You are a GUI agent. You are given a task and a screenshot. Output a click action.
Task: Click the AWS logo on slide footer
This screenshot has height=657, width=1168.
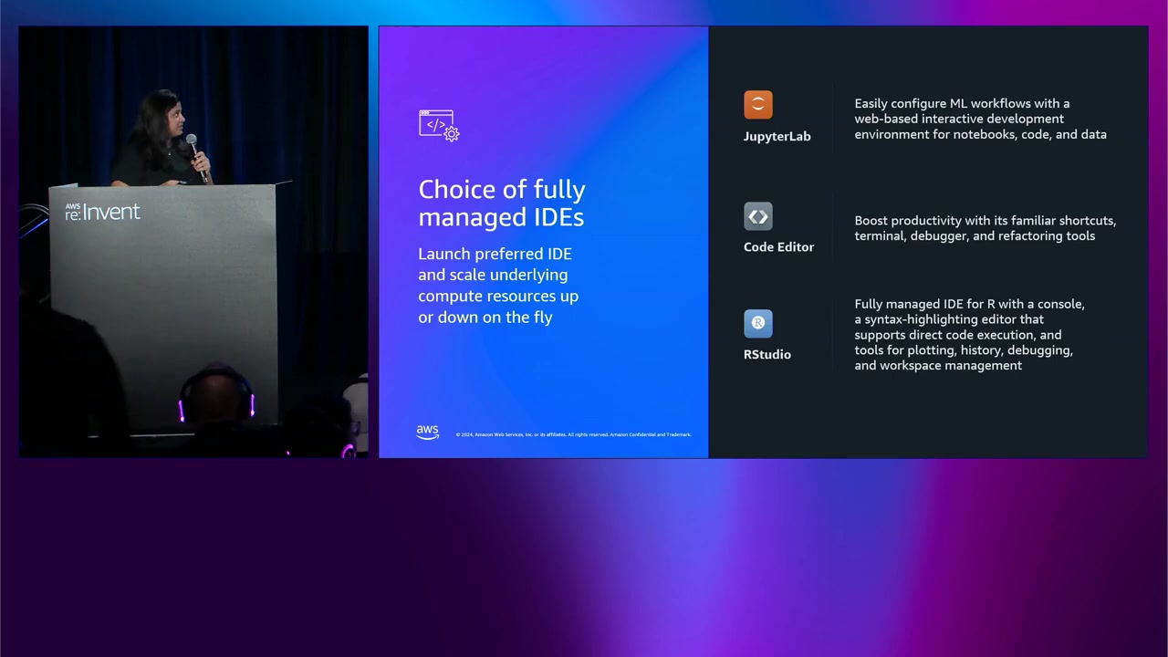427,433
